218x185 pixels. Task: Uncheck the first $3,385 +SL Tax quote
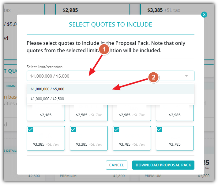(x=30, y=130)
